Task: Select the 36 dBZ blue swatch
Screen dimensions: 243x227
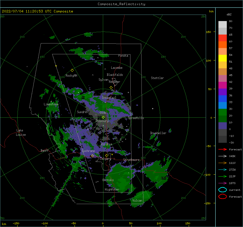Action: pyautogui.click(x=222, y=99)
